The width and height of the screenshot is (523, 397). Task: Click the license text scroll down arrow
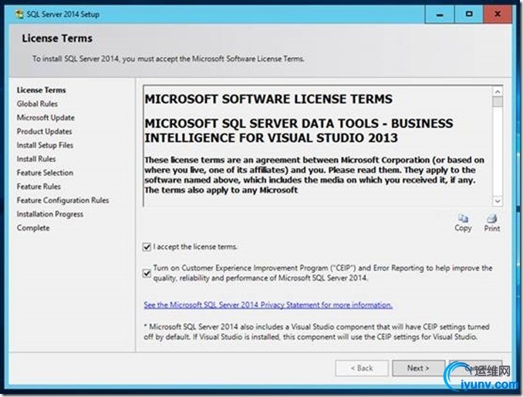(x=498, y=201)
